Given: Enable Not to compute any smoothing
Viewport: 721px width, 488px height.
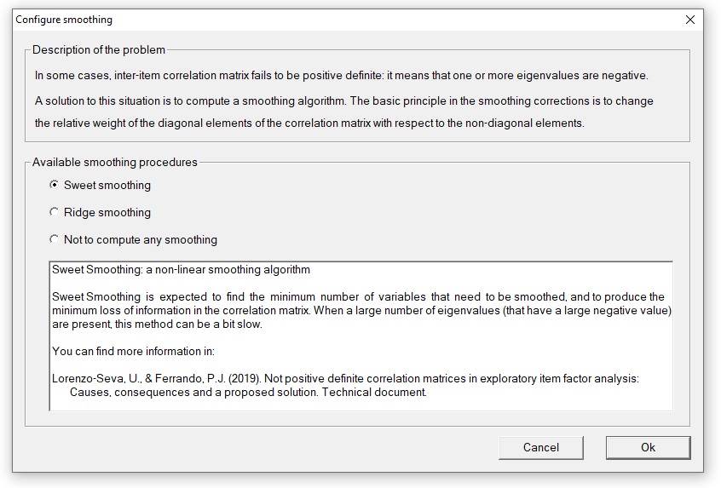Looking at the screenshot, I should point(55,239).
